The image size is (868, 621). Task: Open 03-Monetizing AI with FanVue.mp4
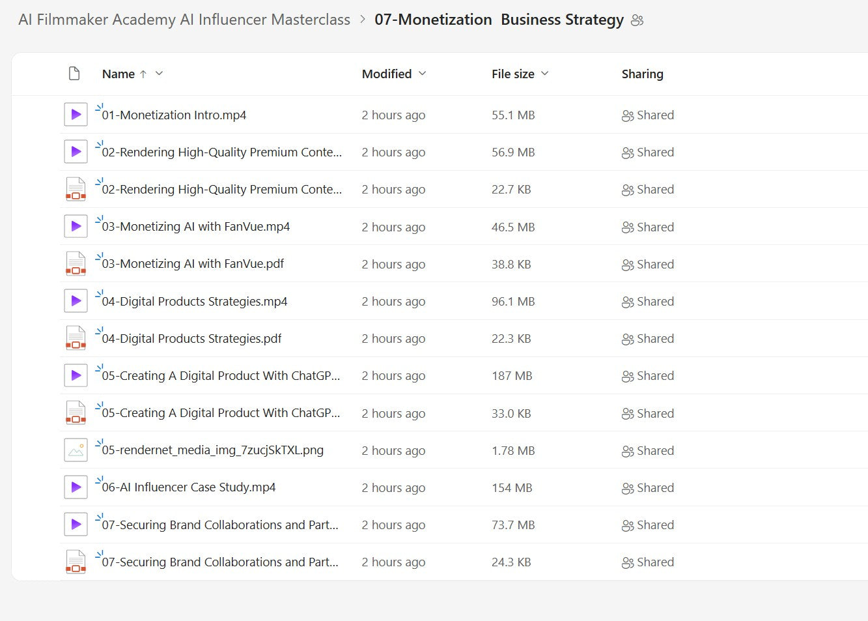(195, 227)
